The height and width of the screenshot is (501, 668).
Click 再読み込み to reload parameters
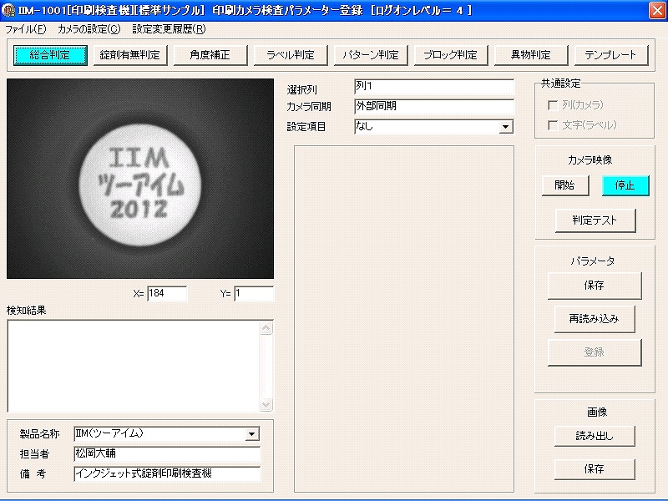click(595, 319)
